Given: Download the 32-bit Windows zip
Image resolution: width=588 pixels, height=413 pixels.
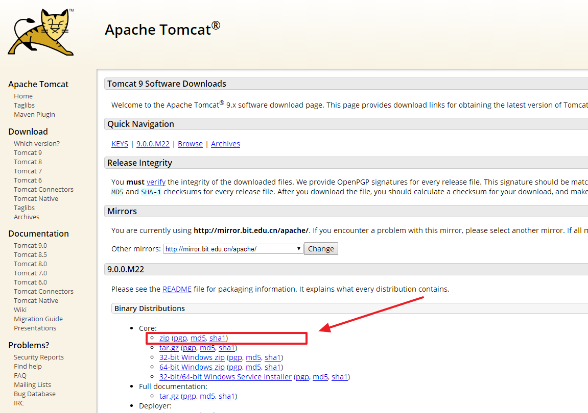Looking at the screenshot, I should click(x=192, y=357).
